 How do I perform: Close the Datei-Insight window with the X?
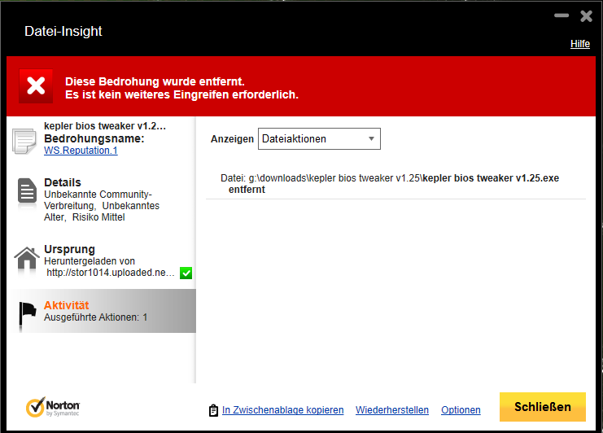coord(586,16)
